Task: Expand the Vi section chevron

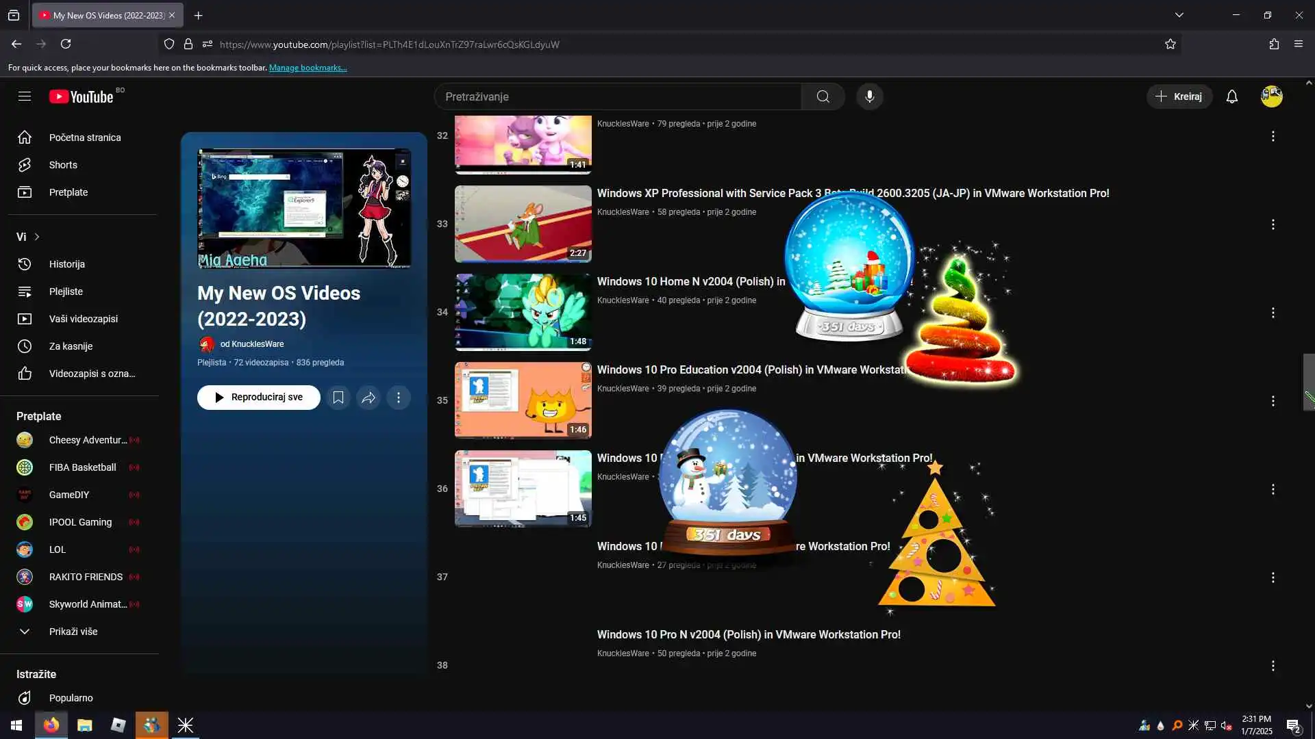Action: [36, 237]
